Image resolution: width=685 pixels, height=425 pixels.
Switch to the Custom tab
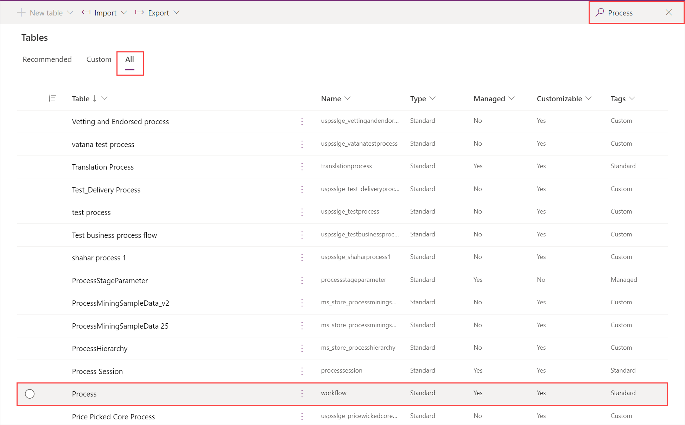tap(98, 59)
